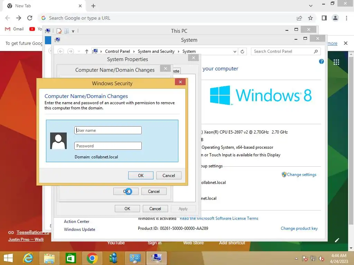The height and width of the screenshot is (265, 354).
Task: Open Read the Microsoft Software License Terms link
Action: point(219,218)
